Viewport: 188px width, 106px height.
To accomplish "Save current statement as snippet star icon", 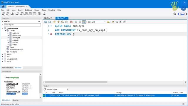I will coord(108,22).
